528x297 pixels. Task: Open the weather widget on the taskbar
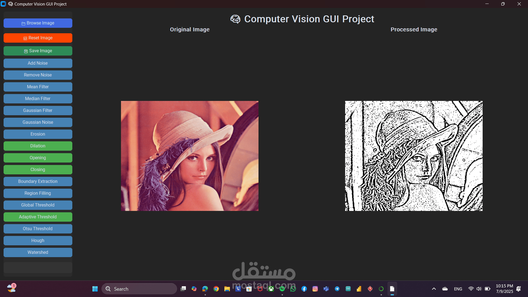point(12,288)
